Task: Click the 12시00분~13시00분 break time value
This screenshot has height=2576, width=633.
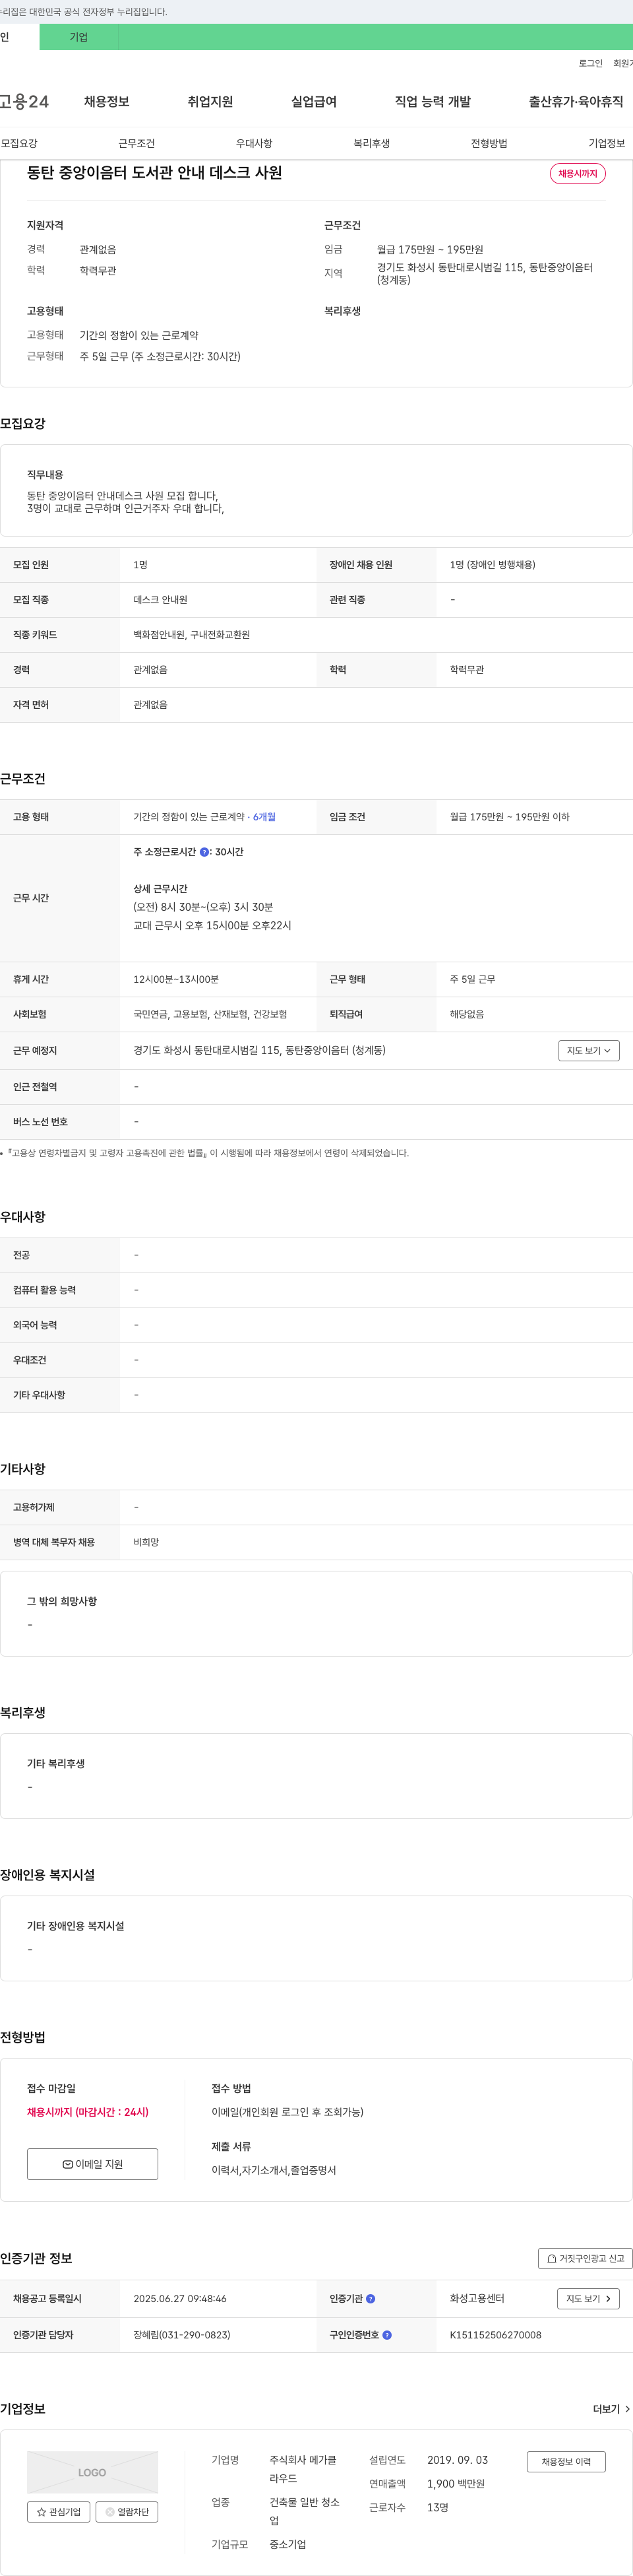Action: pyautogui.click(x=175, y=979)
